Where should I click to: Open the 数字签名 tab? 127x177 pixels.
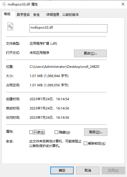23,14
